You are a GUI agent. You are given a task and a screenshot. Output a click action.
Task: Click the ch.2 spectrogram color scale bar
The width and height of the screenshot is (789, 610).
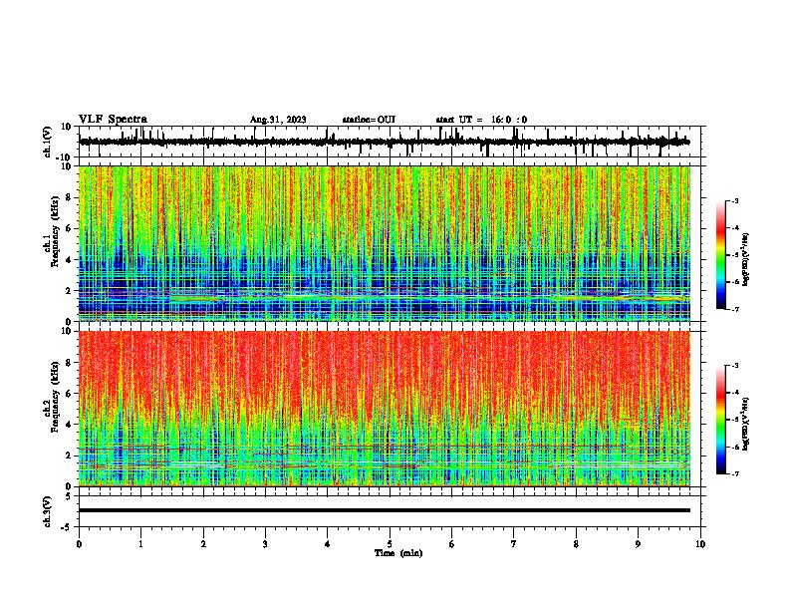click(720, 420)
